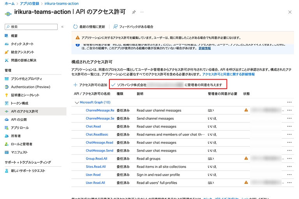Click warning icon on User.Read.All row
The image size is (299, 199).
pyautogui.click(x=246, y=182)
